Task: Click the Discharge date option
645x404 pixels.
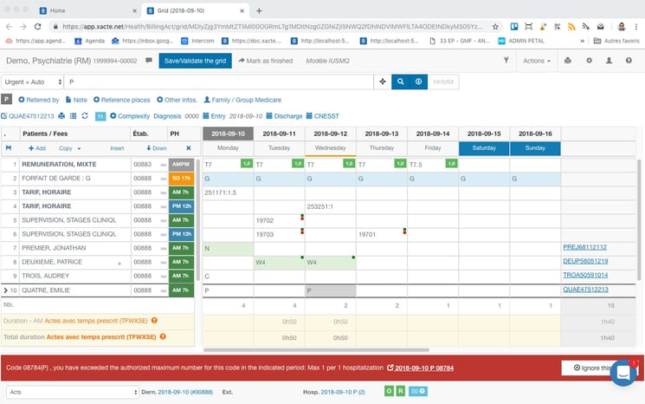Action: 284,116
